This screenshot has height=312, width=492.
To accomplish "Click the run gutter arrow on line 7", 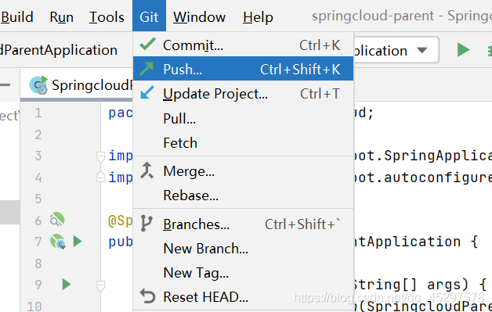I will pyautogui.click(x=78, y=241).
